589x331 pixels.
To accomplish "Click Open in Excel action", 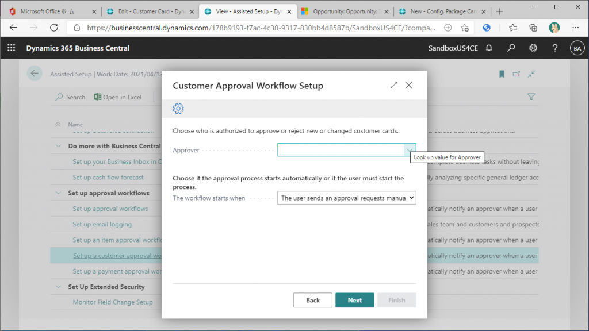I will tap(117, 97).
